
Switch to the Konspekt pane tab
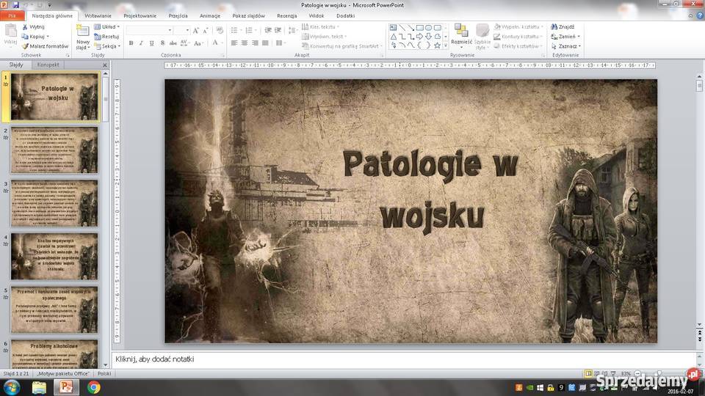[x=48, y=65]
